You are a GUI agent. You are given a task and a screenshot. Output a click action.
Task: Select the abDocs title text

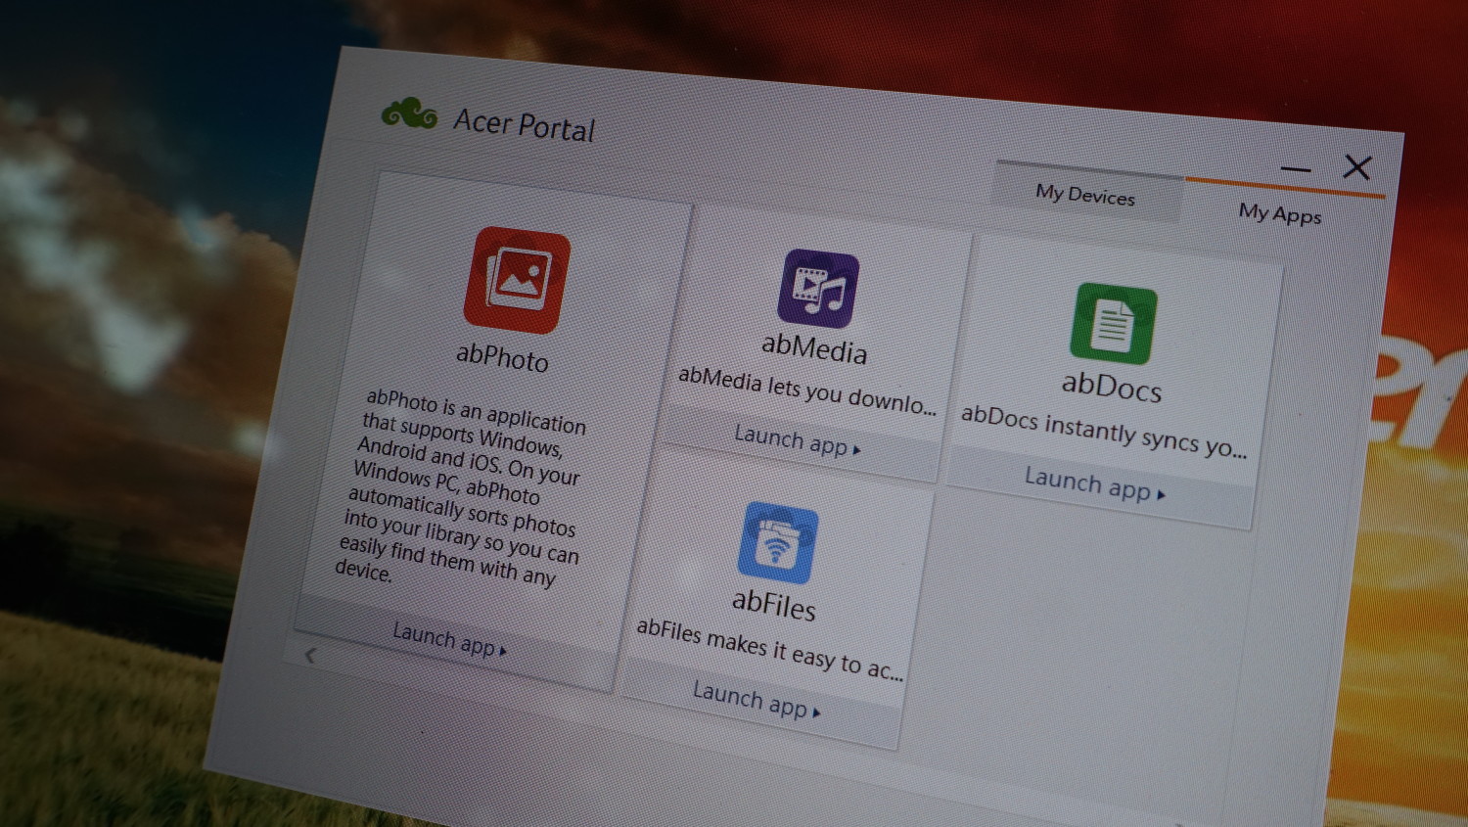(1112, 386)
